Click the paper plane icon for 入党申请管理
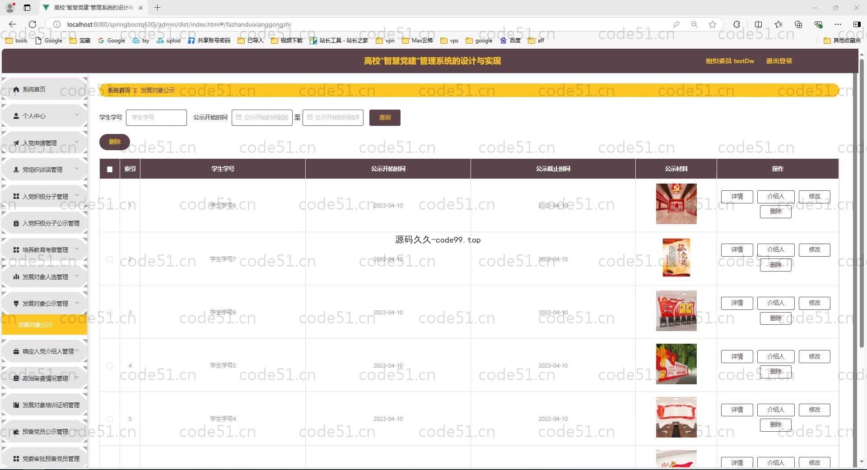Image resolution: width=867 pixels, height=470 pixels. 16,143
